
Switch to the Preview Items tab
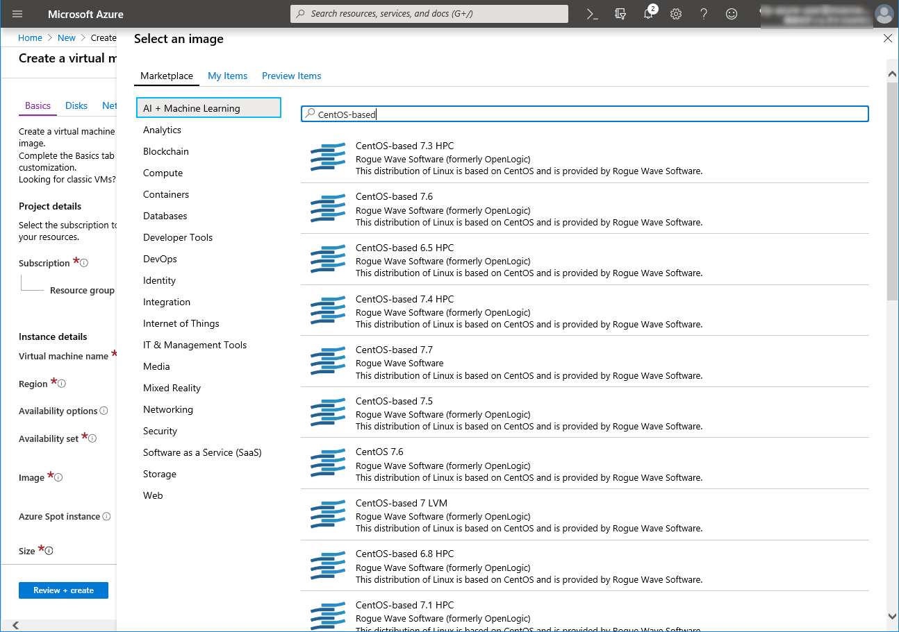[291, 76]
